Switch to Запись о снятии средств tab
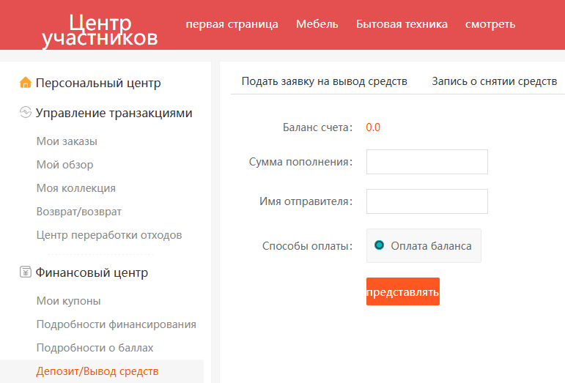The width and height of the screenshot is (565, 383). 494,81
